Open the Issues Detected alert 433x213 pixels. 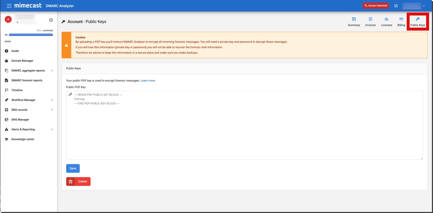[376, 6]
